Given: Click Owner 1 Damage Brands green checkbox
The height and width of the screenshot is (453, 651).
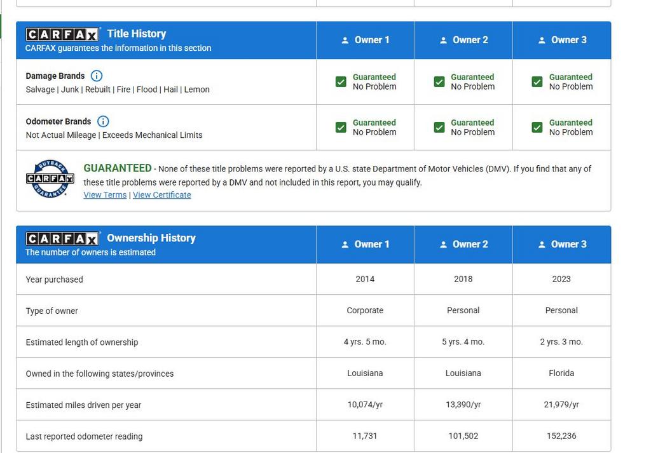Looking at the screenshot, I should 341,82.
